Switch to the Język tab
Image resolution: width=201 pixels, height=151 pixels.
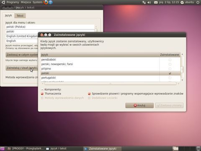point(8,16)
